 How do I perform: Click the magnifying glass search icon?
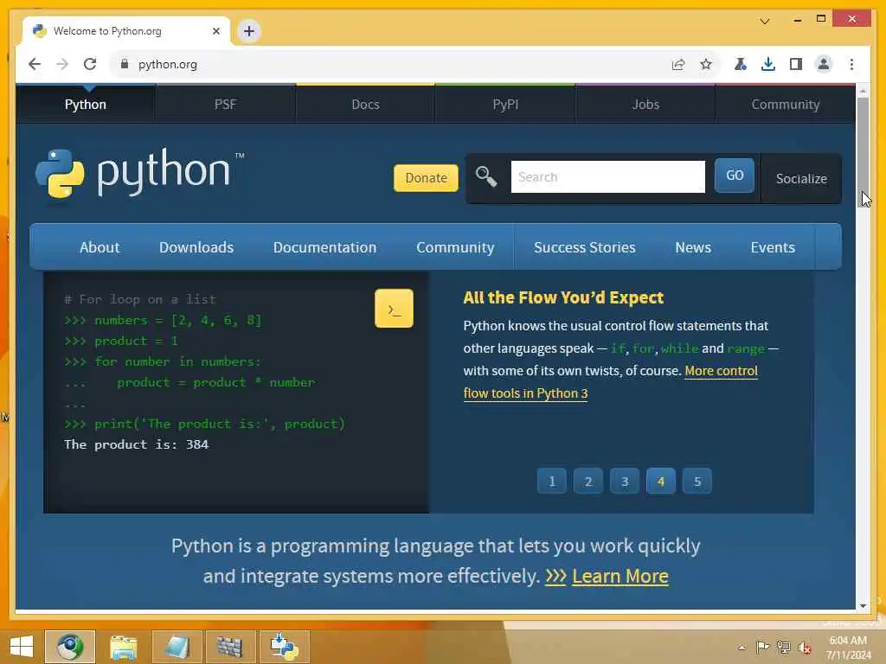tap(486, 176)
